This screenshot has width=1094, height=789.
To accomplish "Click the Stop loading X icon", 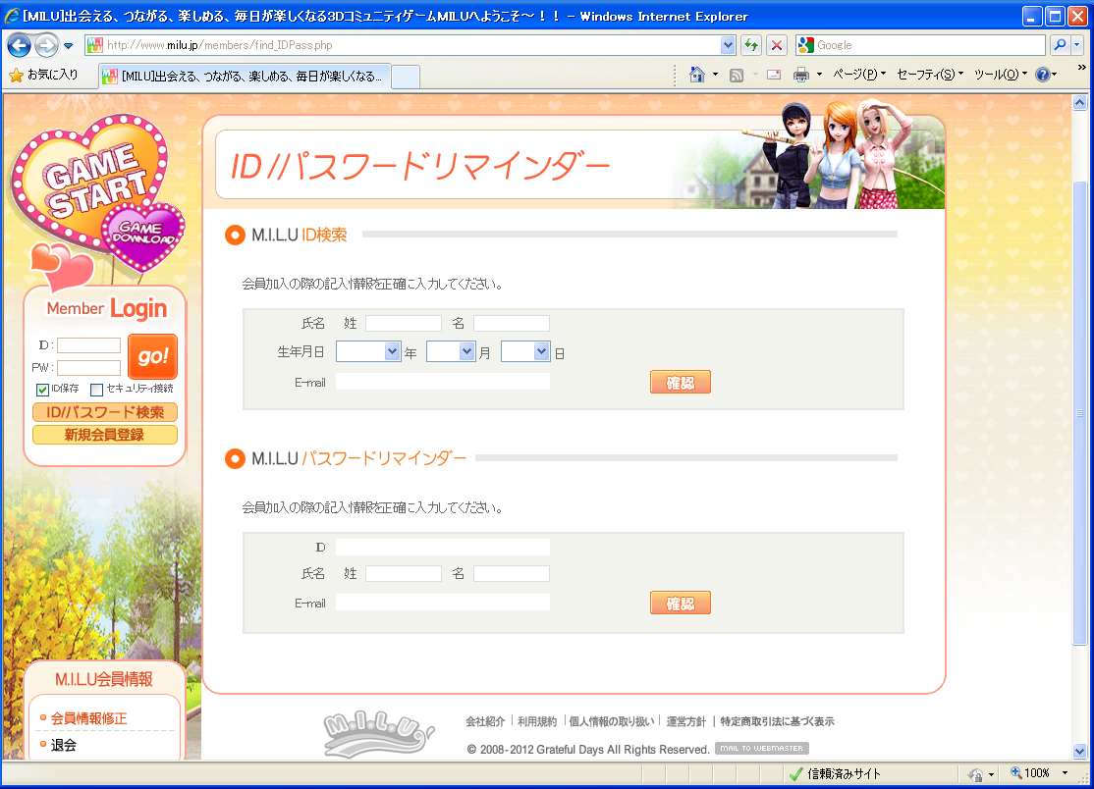I will click(777, 45).
